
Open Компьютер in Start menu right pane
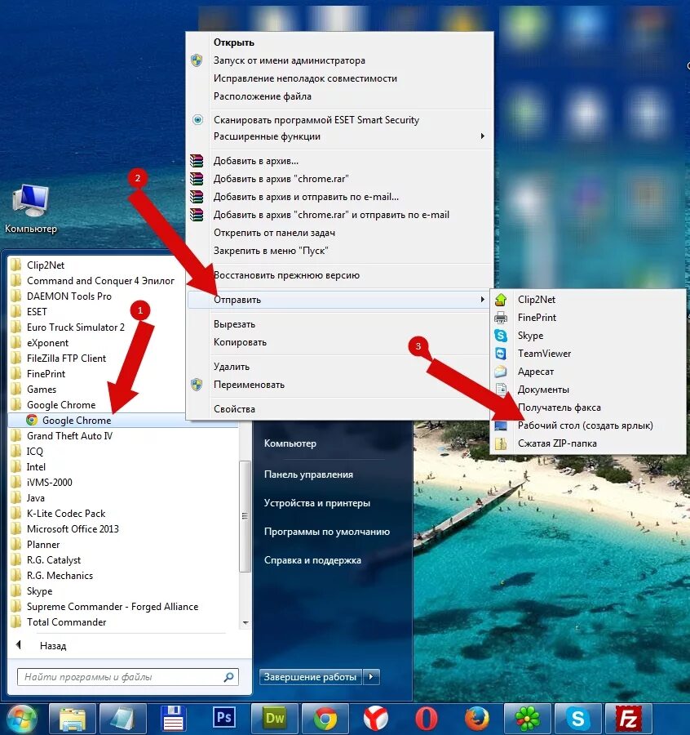pyautogui.click(x=290, y=443)
